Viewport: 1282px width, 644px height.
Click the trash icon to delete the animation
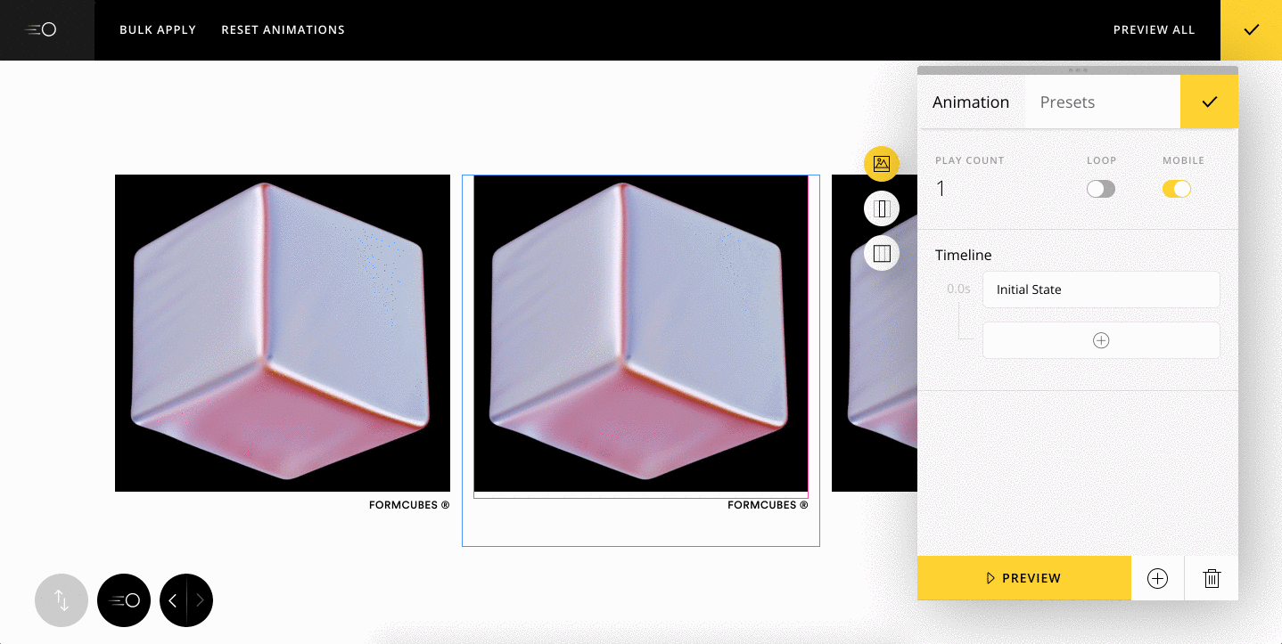pos(1211,578)
